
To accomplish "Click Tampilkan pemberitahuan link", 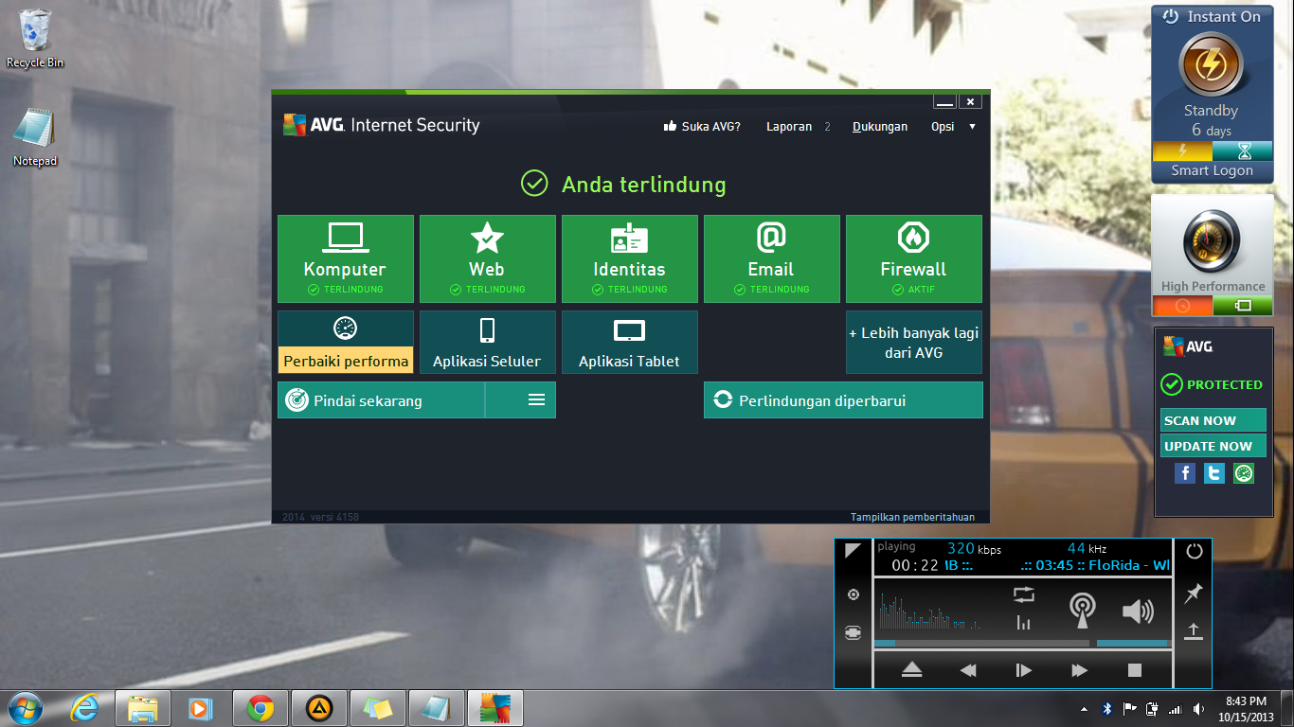I will tap(912, 517).
